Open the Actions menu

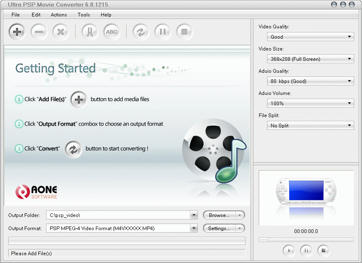(x=59, y=14)
